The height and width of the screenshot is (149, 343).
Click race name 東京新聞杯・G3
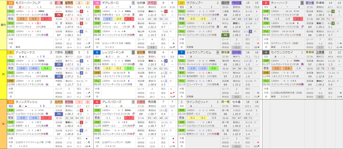tap(196, 76)
